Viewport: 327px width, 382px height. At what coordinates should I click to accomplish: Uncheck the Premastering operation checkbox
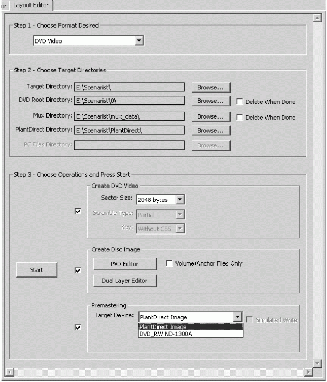78,328
